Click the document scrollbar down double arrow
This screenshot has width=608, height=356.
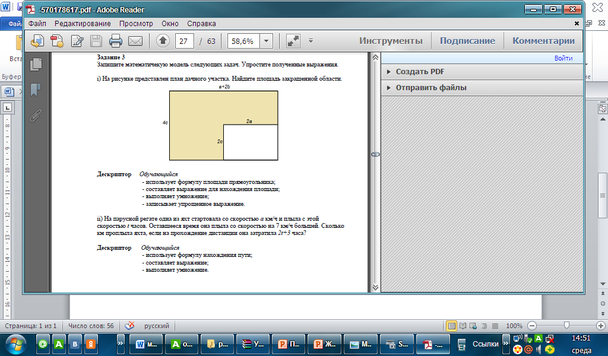(x=375, y=287)
